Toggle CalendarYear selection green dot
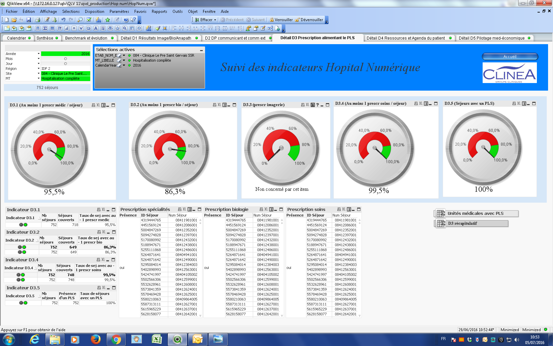Screen dimensions: 553x346 pyautogui.click(x=129, y=65)
